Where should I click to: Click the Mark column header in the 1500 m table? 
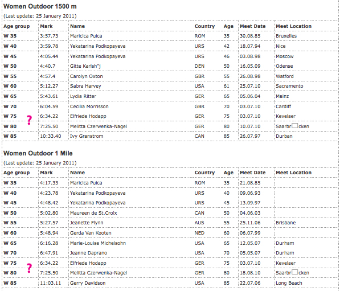pos(46,26)
